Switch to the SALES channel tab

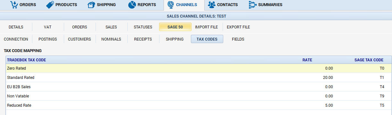(111, 27)
